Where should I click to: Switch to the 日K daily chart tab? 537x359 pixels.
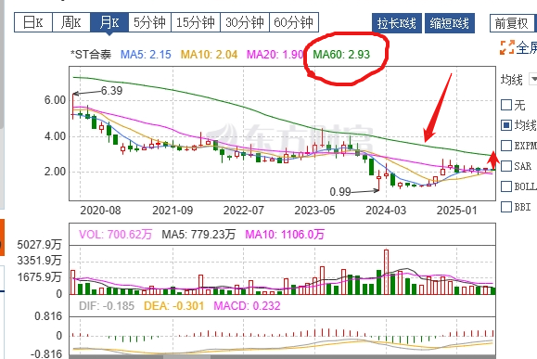point(33,22)
